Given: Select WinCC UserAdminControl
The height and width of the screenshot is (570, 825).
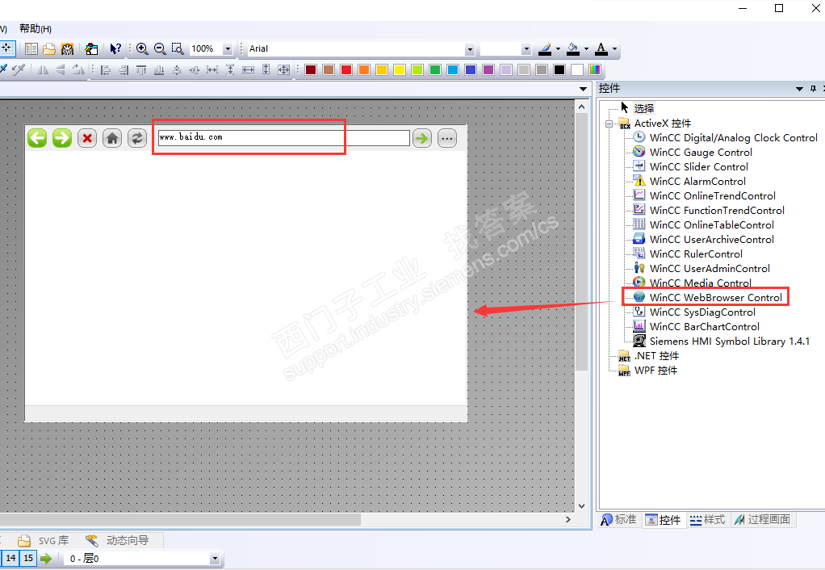Looking at the screenshot, I should 710,268.
